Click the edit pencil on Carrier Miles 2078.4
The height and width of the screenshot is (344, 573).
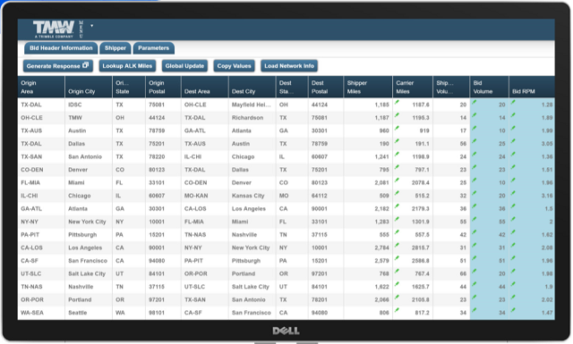tap(397, 180)
